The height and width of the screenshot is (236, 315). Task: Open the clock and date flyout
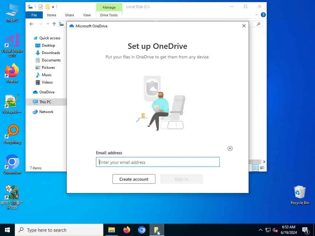pyautogui.click(x=289, y=230)
